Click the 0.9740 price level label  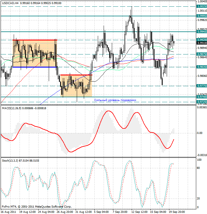201,97
